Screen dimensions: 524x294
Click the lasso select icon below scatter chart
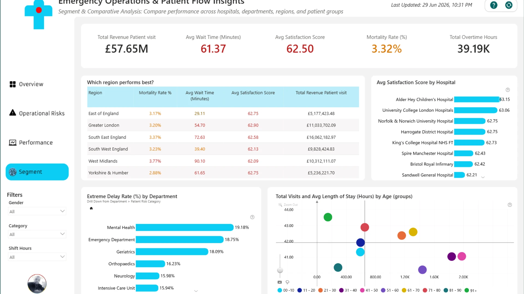[x=287, y=282]
